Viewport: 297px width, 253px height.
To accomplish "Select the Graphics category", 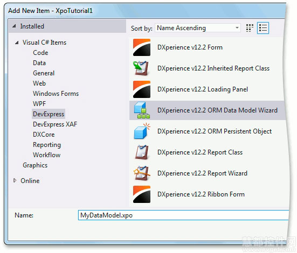I will click(x=35, y=165).
